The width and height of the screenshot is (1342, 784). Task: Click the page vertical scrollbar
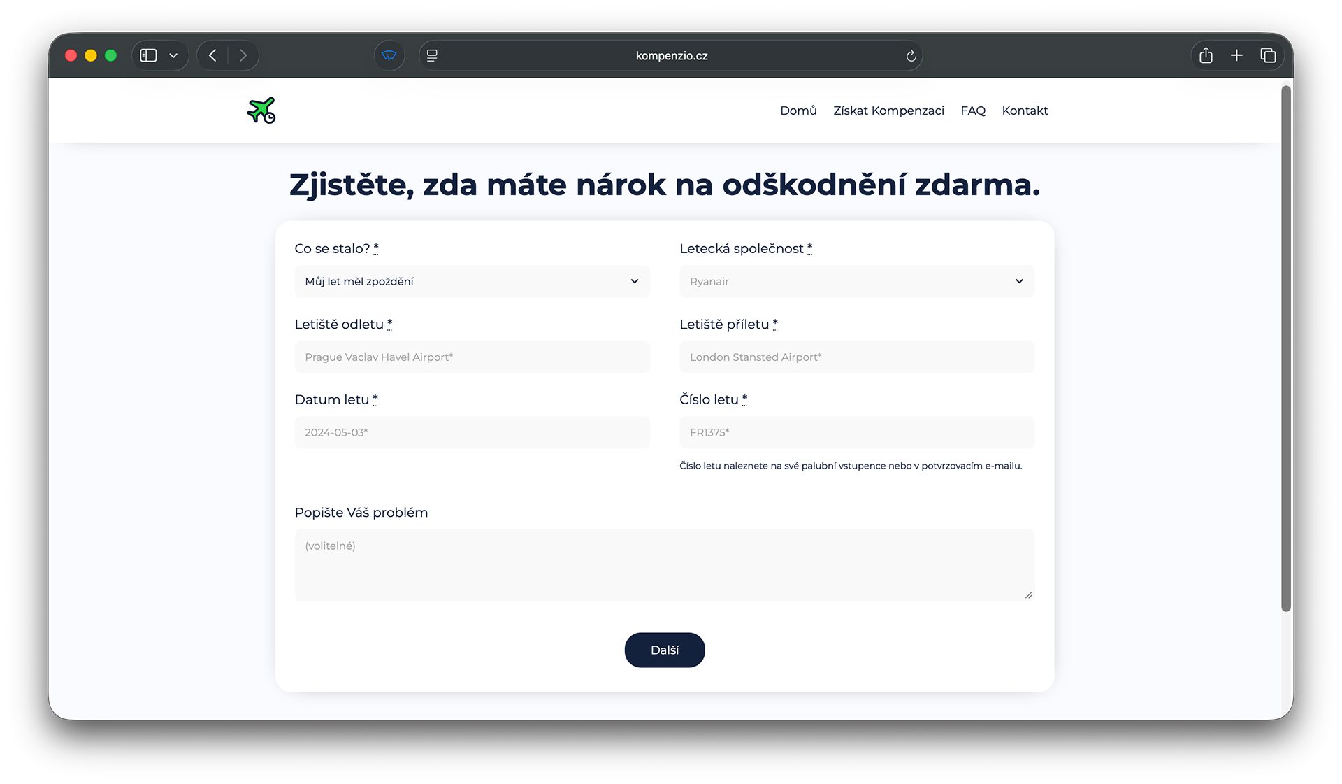(1285, 348)
